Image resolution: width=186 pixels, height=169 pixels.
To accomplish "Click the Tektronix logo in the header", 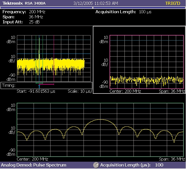I will coord(13,3).
